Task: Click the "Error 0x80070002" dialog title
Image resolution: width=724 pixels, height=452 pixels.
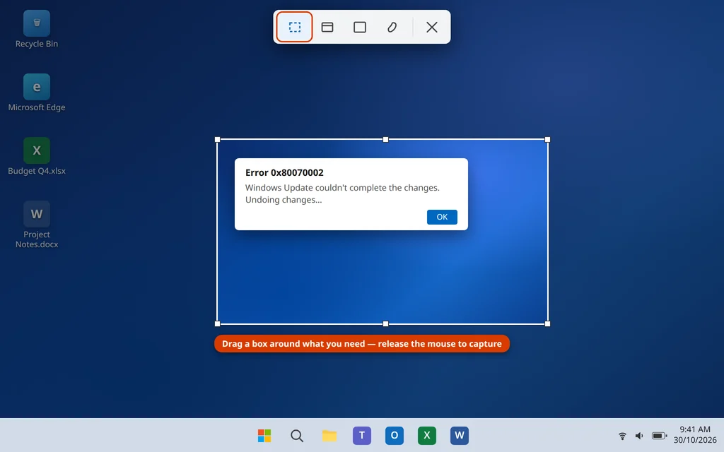Action: [284, 172]
